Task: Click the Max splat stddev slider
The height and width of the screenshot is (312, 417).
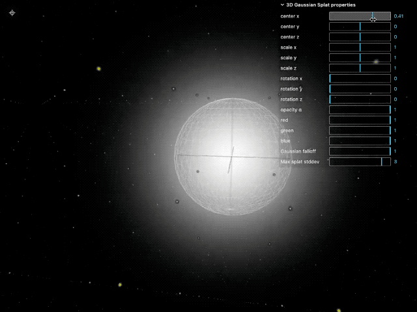Action: [x=360, y=162]
